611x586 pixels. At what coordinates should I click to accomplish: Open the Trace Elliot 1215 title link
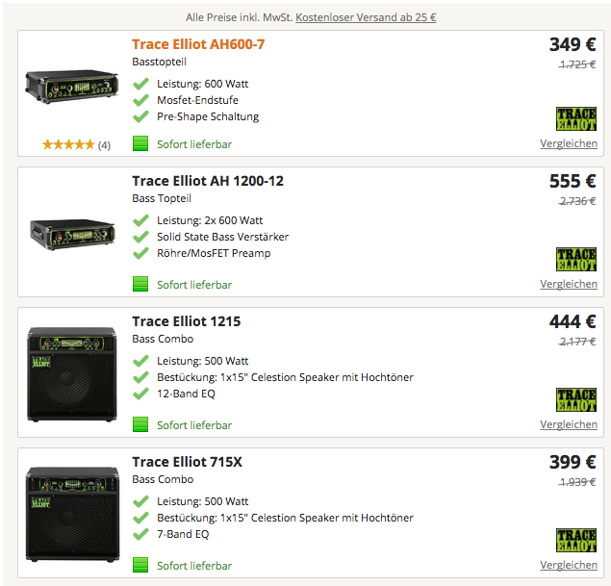pos(187,321)
